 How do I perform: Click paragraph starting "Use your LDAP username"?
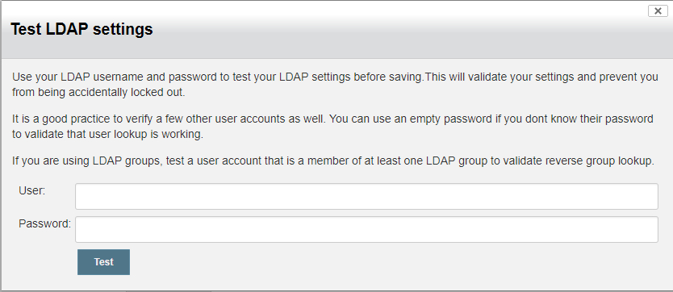pyautogui.click(x=335, y=85)
